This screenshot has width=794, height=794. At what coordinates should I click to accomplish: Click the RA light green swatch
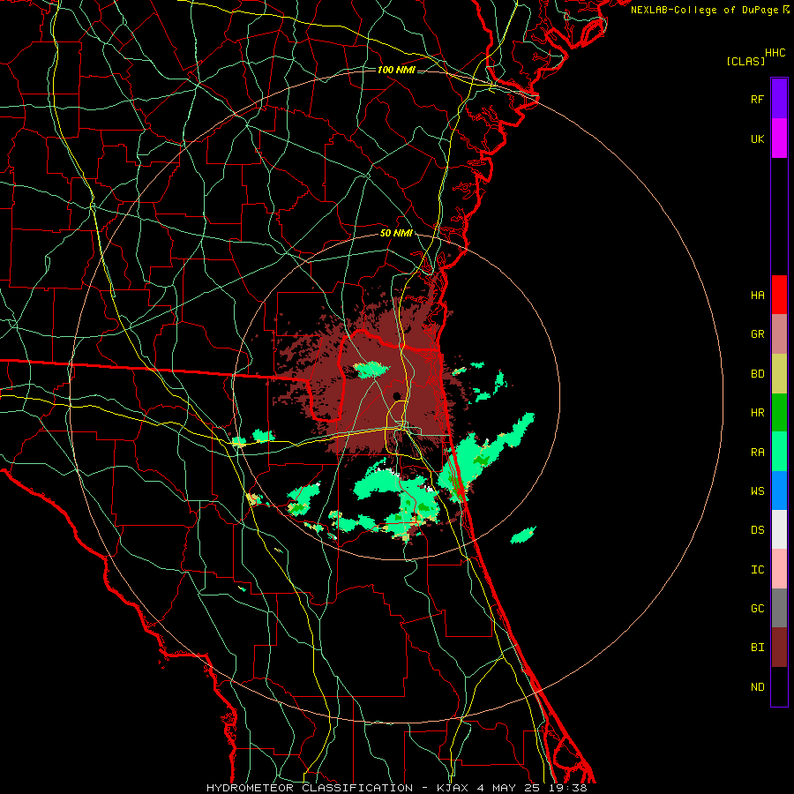pyautogui.click(x=779, y=452)
